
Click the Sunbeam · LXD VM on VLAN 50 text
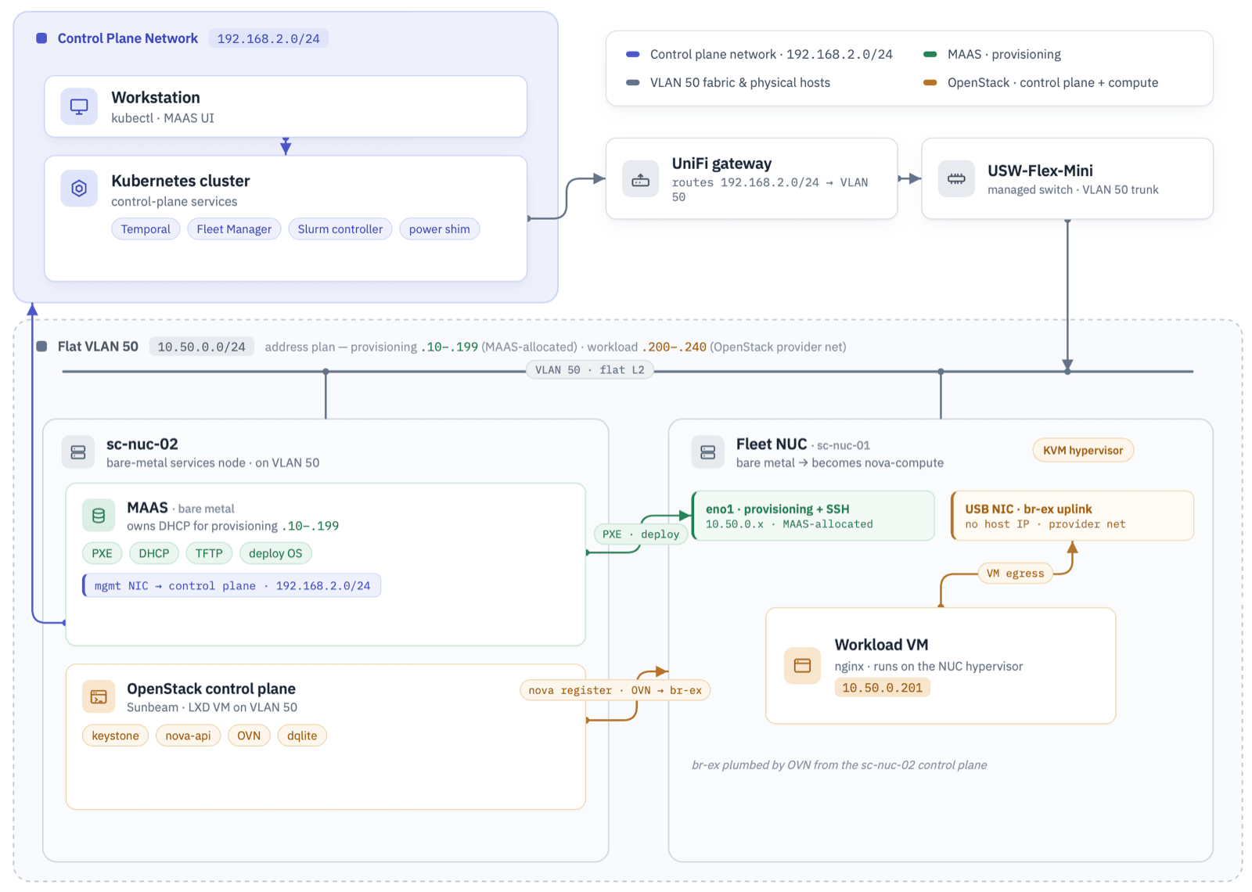pyautogui.click(x=212, y=707)
